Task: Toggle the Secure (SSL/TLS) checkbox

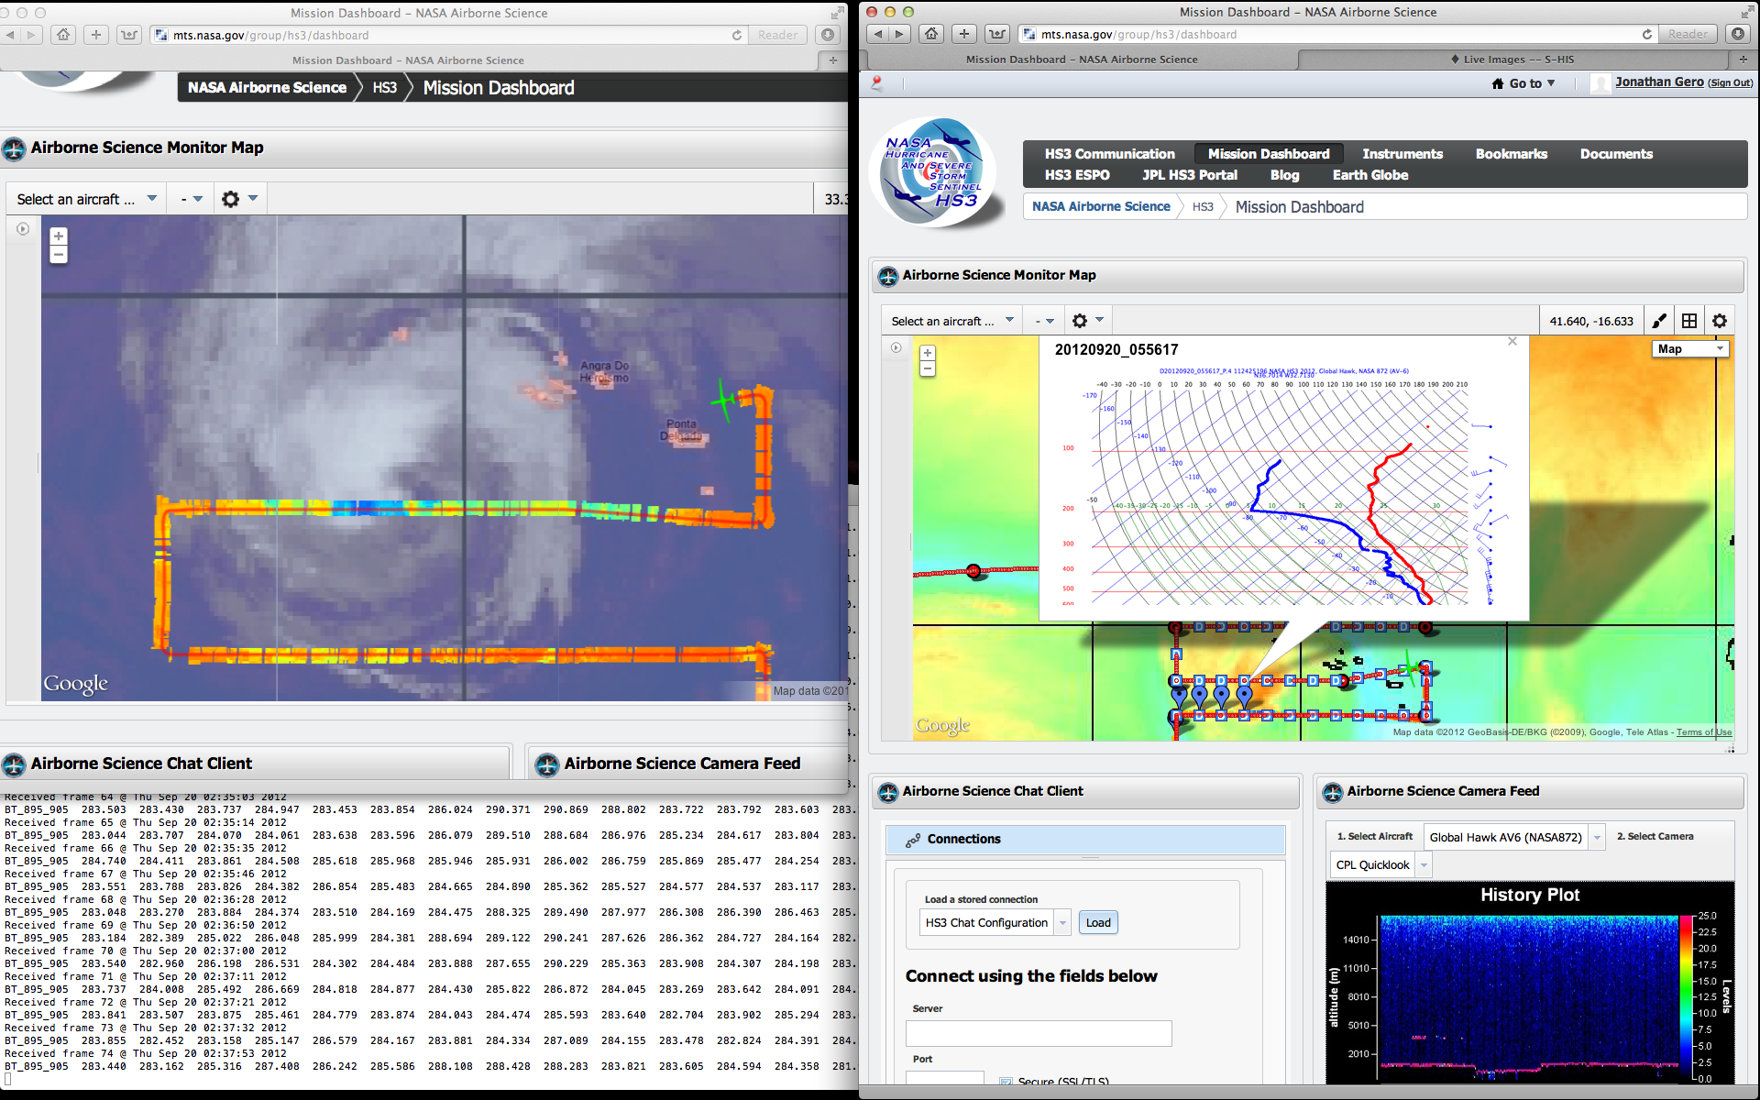Action: (1006, 1083)
